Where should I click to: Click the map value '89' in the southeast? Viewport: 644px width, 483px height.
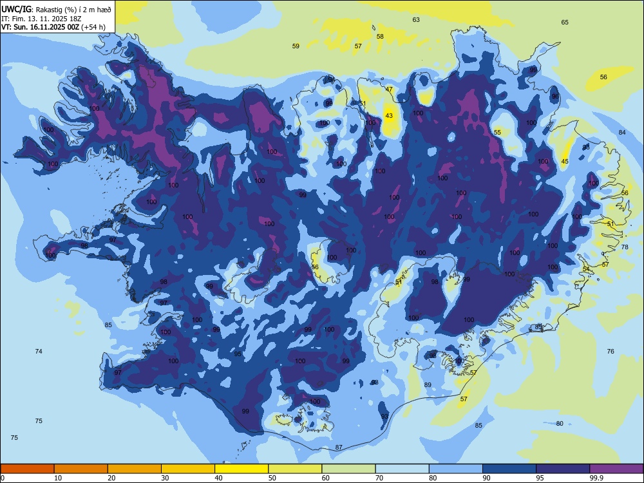pos(428,385)
